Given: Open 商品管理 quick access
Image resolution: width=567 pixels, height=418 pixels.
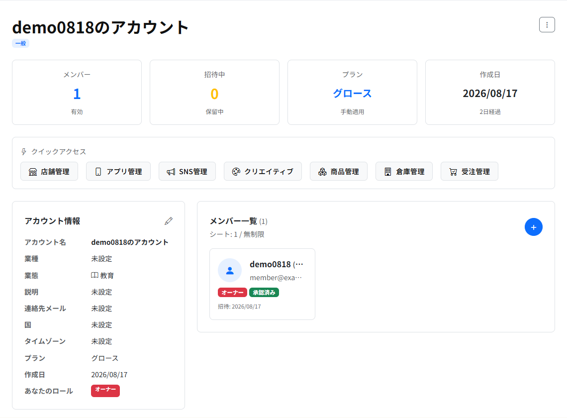Looking at the screenshot, I should [339, 172].
